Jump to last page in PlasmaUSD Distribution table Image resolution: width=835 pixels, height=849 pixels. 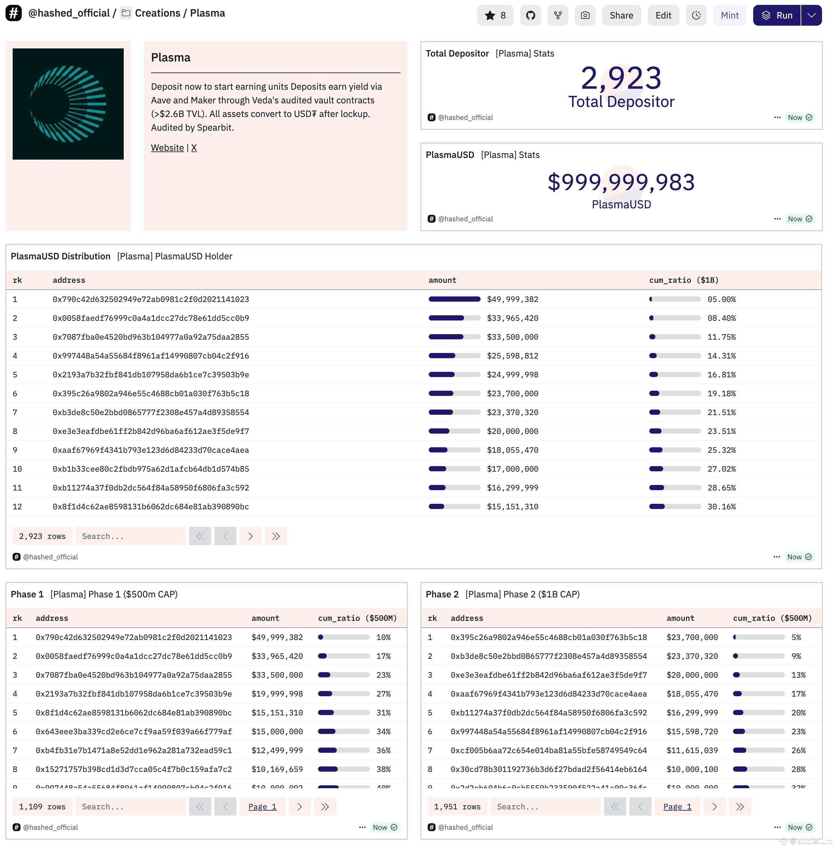point(276,536)
